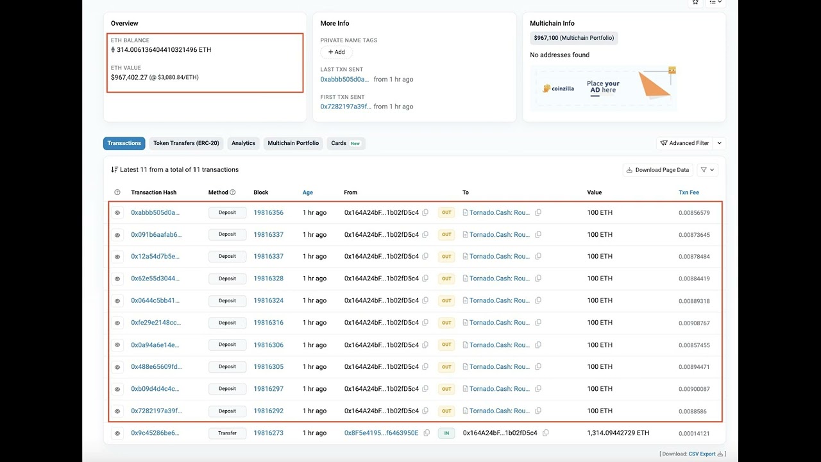The width and height of the screenshot is (821, 462).
Task: Click the CSV export download icon
Action: tap(720, 454)
